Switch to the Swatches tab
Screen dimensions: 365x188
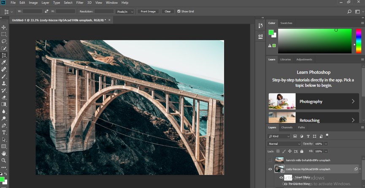[287, 23]
